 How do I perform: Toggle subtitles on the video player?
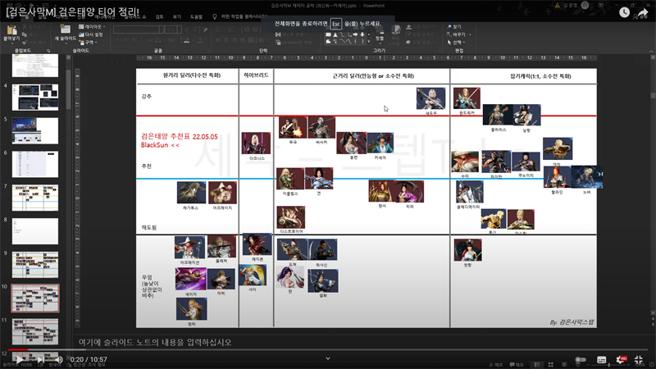[x=602, y=359]
